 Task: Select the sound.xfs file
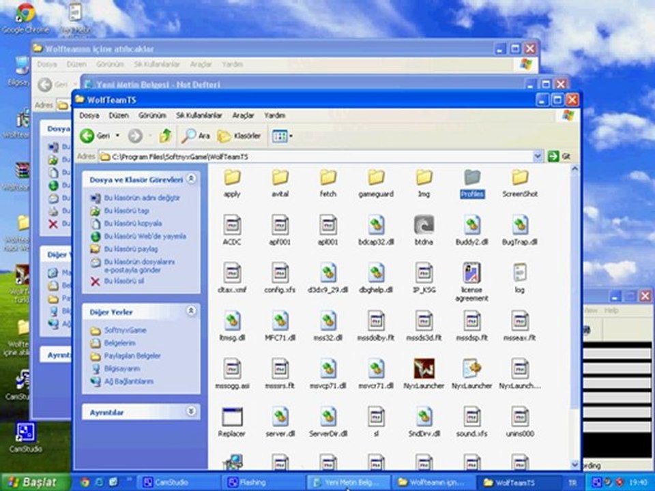click(x=472, y=422)
